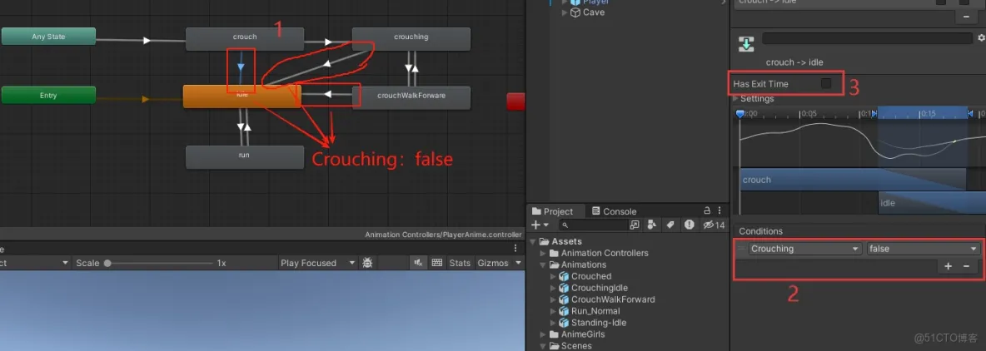Click the transition end marker on timeline

969,114
